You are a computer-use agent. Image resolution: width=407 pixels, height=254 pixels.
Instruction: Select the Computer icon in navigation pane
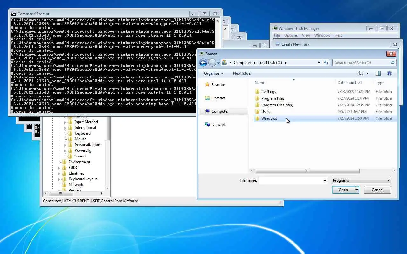point(207,111)
